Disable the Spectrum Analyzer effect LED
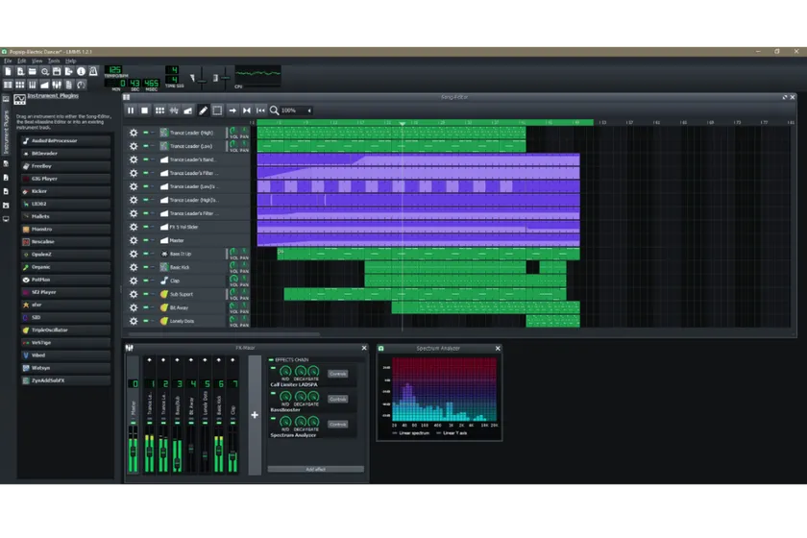 [x=273, y=419]
